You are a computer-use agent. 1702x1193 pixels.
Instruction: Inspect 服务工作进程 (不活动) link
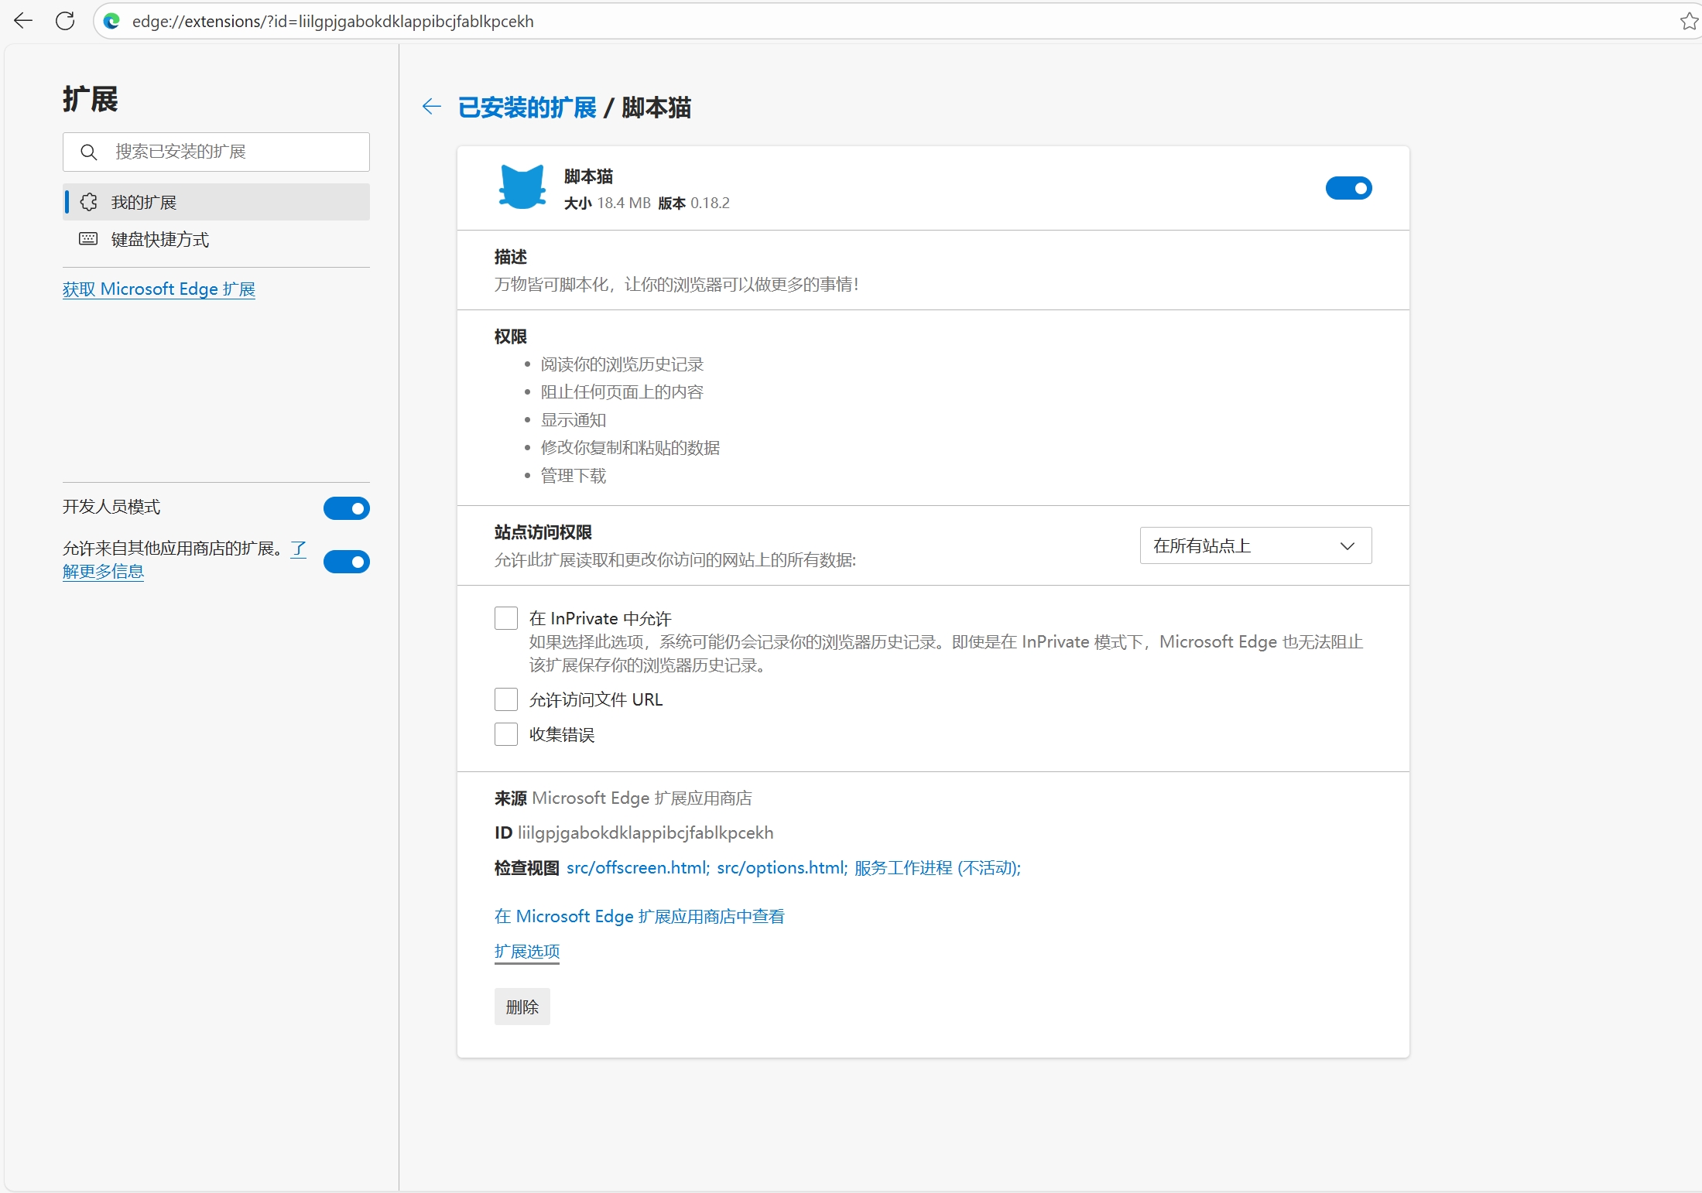(937, 868)
